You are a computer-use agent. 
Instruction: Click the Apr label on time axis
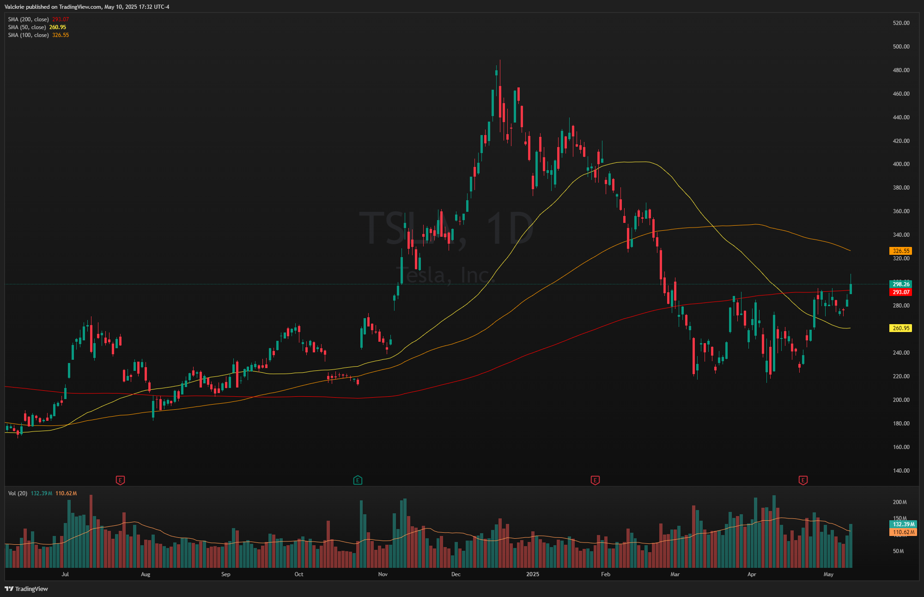point(752,574)
